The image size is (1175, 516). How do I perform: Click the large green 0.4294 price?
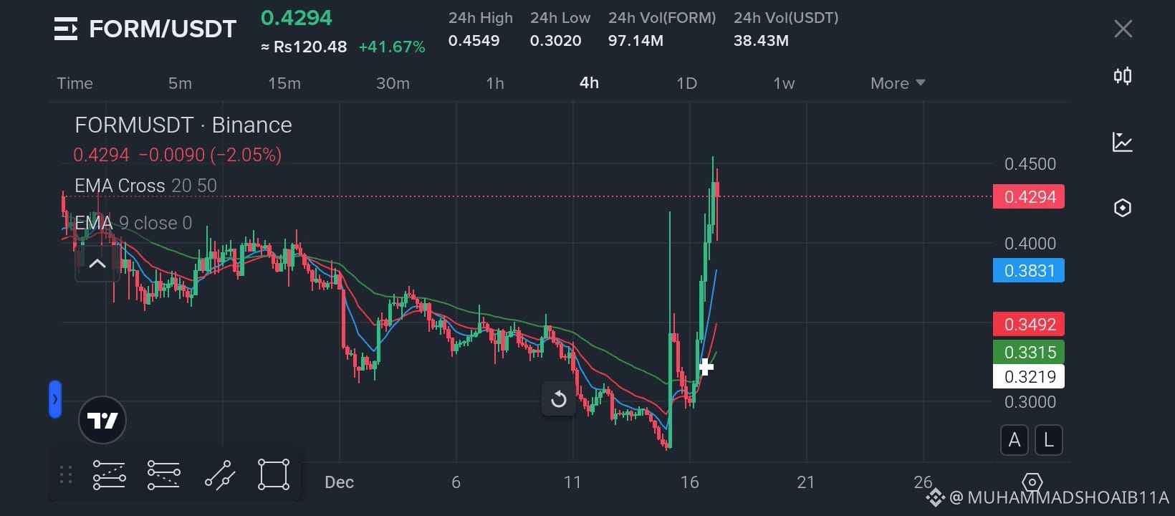click(297, 17)
